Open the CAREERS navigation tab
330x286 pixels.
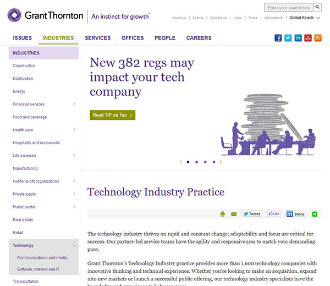[199, 38]
